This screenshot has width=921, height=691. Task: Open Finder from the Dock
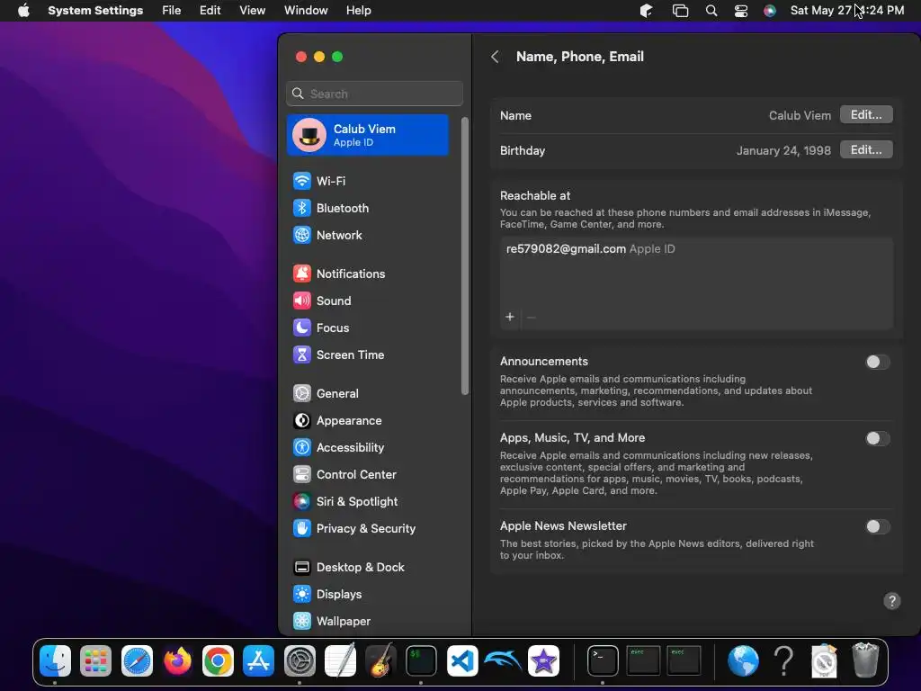click(x=55, y=661)
